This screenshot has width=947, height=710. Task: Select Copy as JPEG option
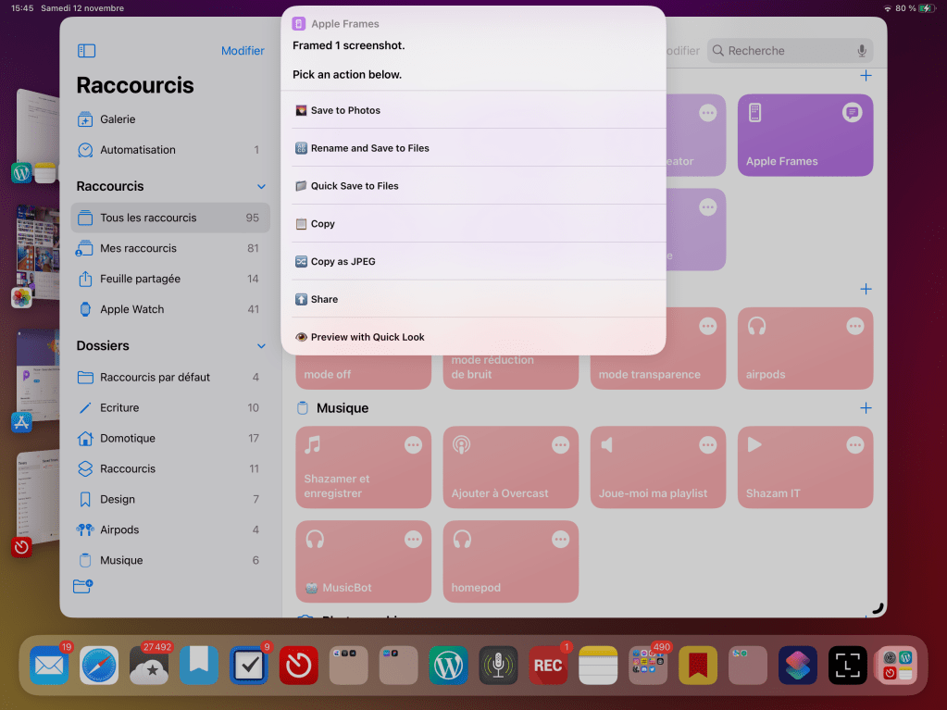coord(343,262)
